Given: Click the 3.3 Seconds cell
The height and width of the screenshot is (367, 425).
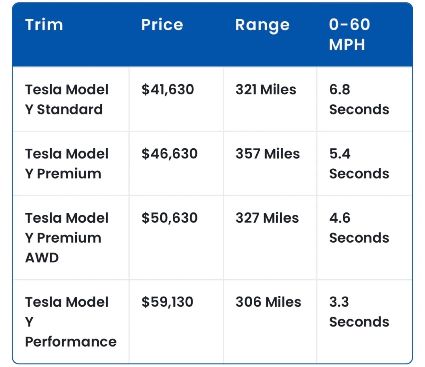Looking at the screenshot, I should pyautogui.click(x=359, y=312).
